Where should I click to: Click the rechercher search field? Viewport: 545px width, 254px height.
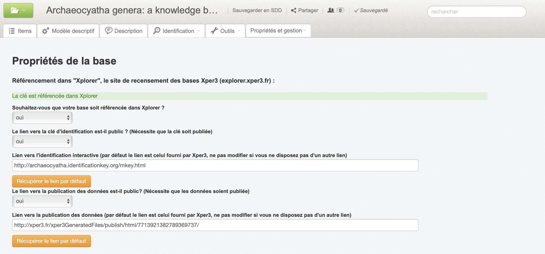click(x=476, y=12)
